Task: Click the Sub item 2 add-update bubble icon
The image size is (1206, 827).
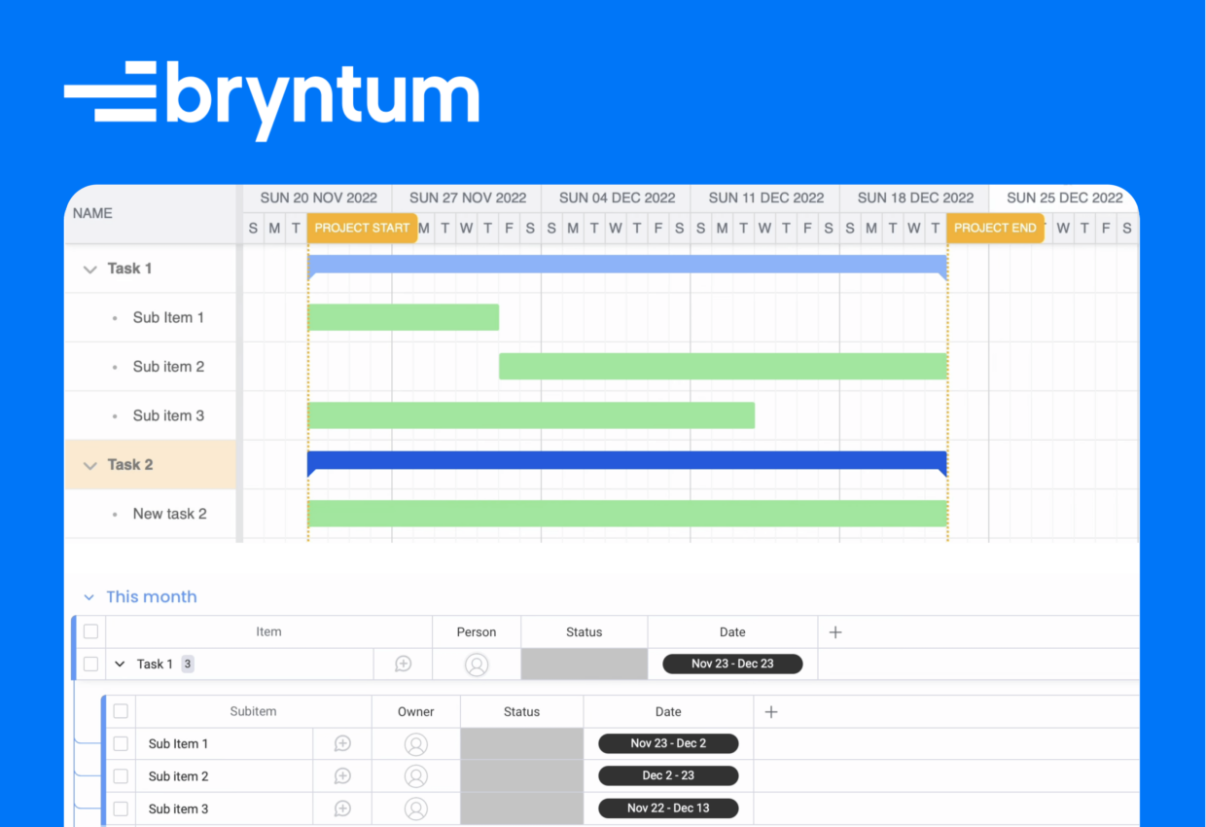Action: (x=342, y=776)
